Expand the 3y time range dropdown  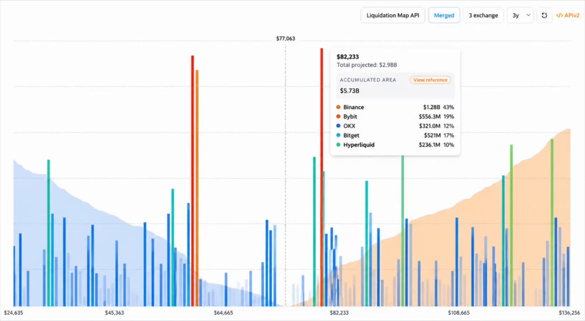pyautogui.click(x=520, y=15)
